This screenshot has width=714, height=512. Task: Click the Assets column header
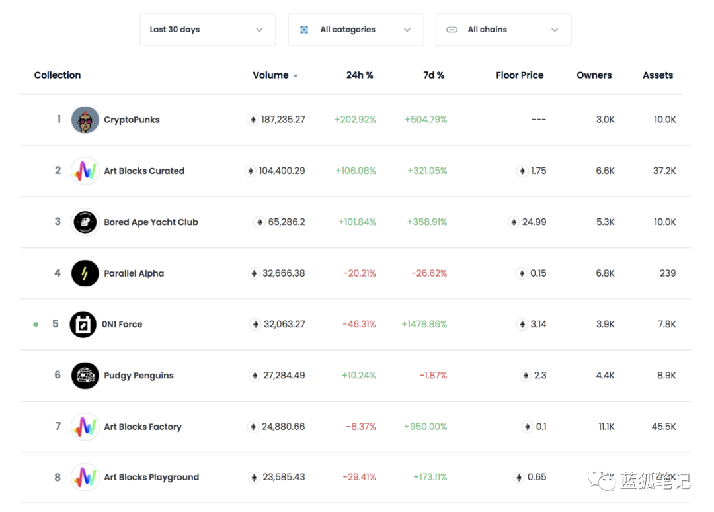pos(658,75)
